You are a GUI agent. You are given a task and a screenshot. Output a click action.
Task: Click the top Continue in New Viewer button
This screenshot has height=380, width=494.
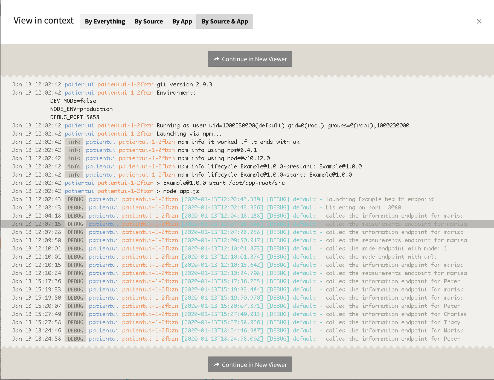tap(250, 59)
